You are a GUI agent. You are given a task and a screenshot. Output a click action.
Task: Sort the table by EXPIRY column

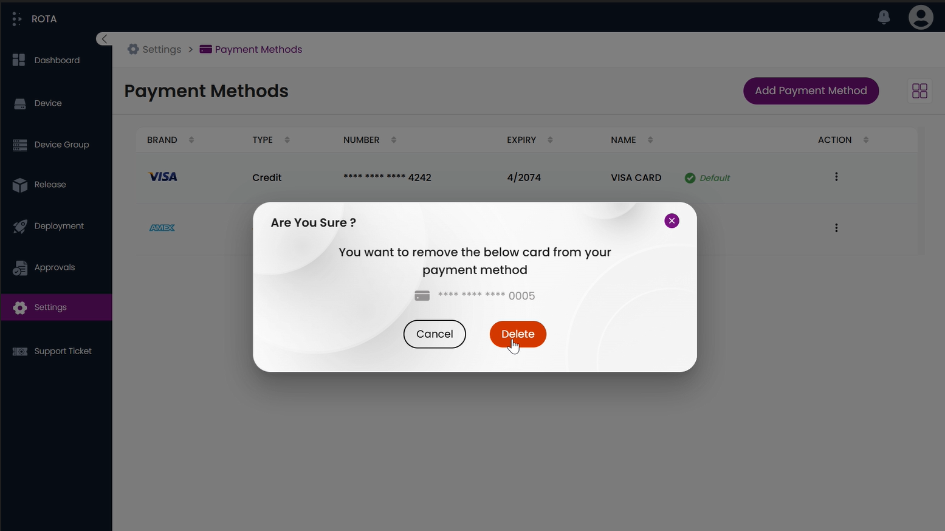coord(549,139)
